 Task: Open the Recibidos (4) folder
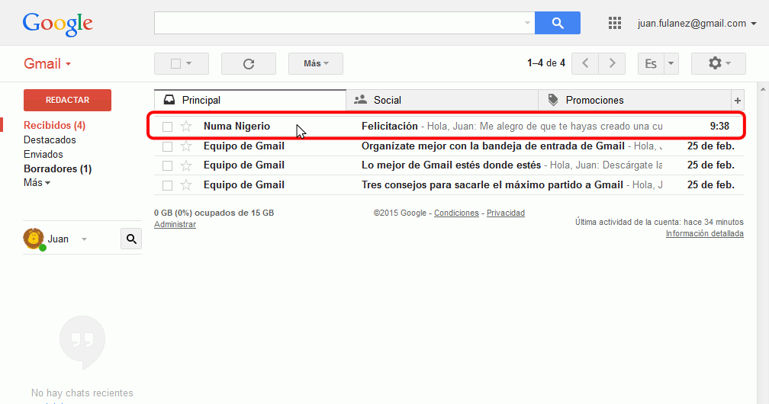[54, 126]
